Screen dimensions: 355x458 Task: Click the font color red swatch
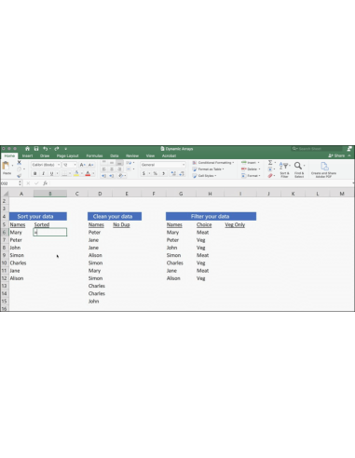click(x=88, y=174)
